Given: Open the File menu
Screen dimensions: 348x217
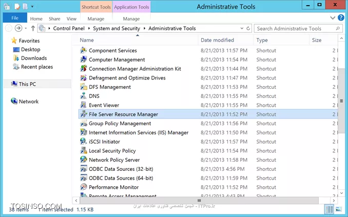Looking at the screenshot, I should point(15,18).
